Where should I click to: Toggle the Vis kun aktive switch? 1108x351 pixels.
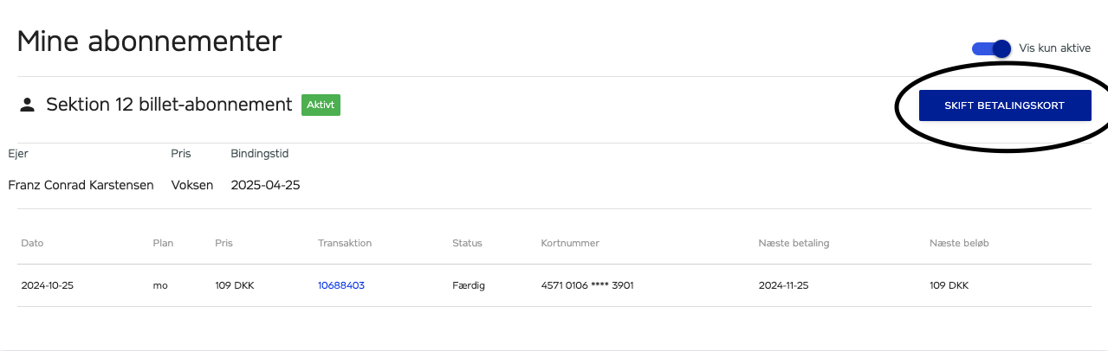click(992, 48)
